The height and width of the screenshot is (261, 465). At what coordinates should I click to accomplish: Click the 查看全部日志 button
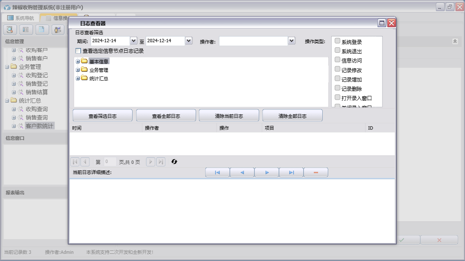[x=166, y=116]
